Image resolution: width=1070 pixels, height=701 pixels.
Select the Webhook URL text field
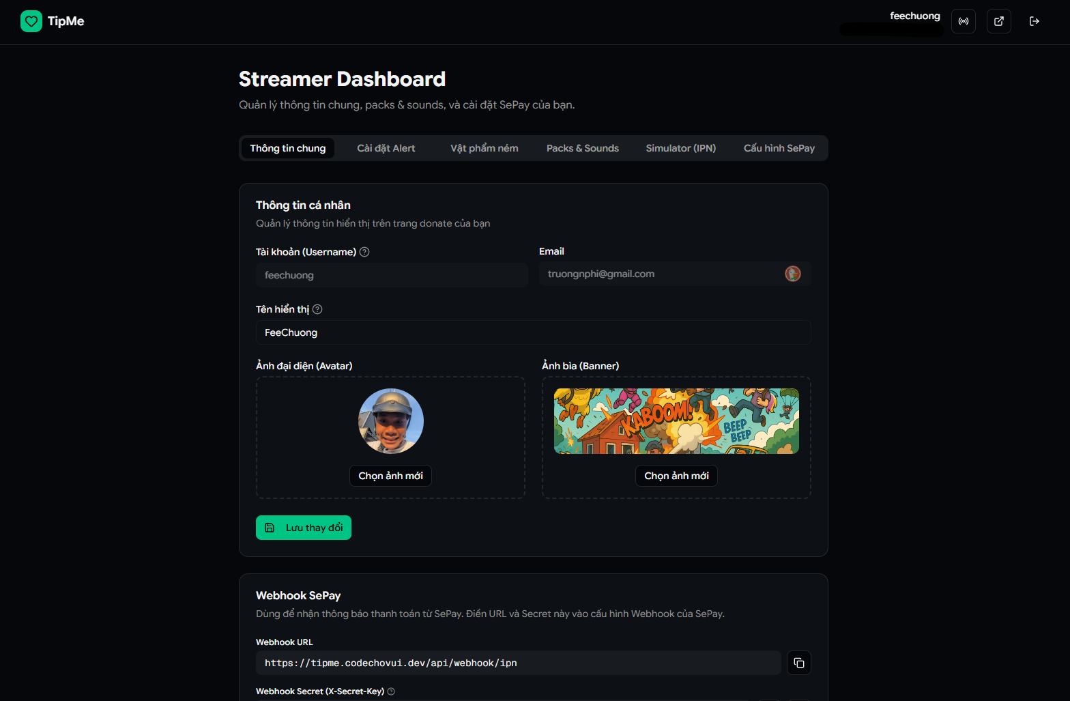(x=519, y=663)
